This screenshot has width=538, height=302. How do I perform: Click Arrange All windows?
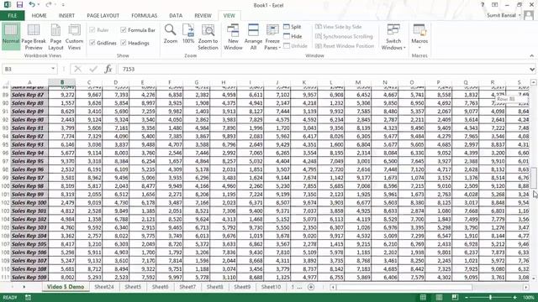coord(253,37)
